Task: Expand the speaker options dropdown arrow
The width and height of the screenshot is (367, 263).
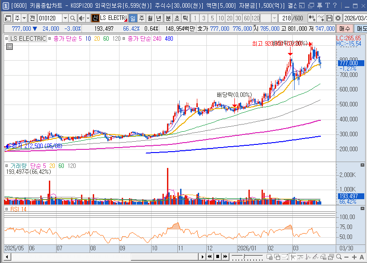Action: pos(88,18)
